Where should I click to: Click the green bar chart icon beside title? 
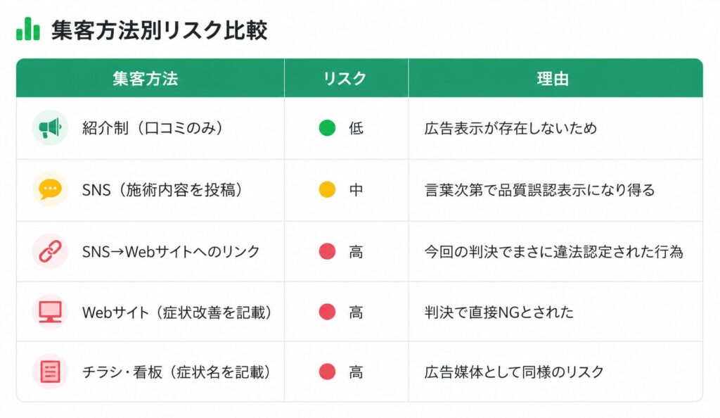click(28, 29)
